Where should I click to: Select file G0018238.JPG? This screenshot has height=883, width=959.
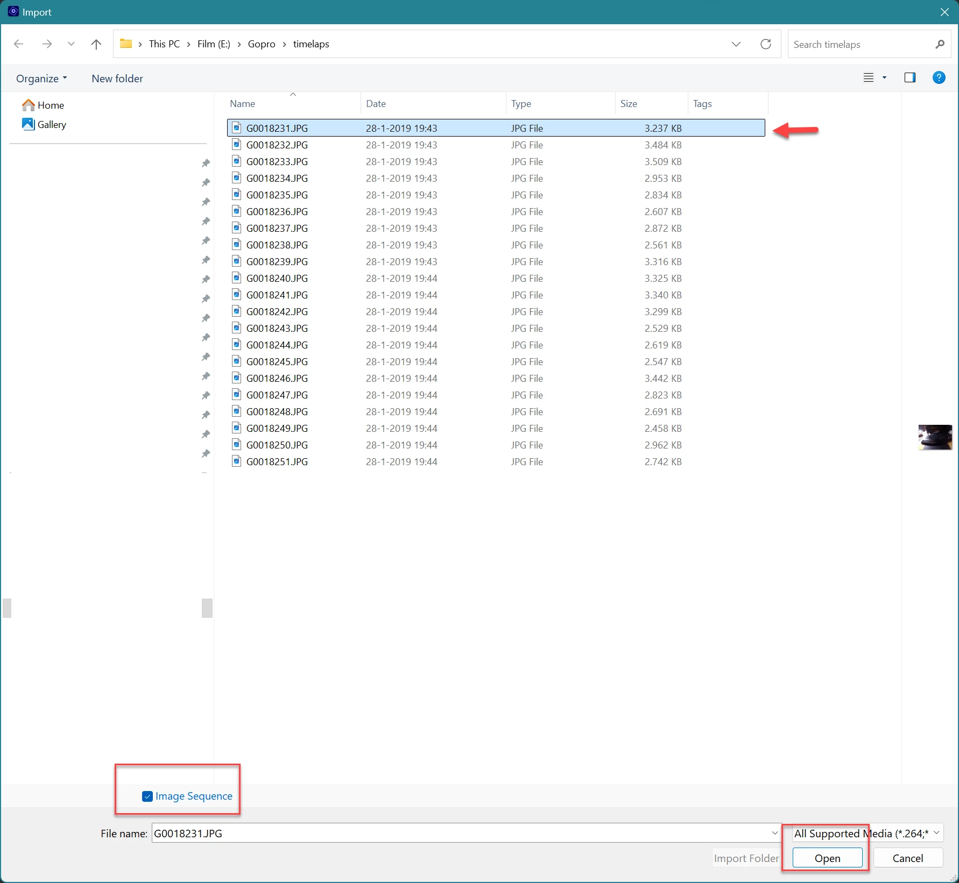496,245
